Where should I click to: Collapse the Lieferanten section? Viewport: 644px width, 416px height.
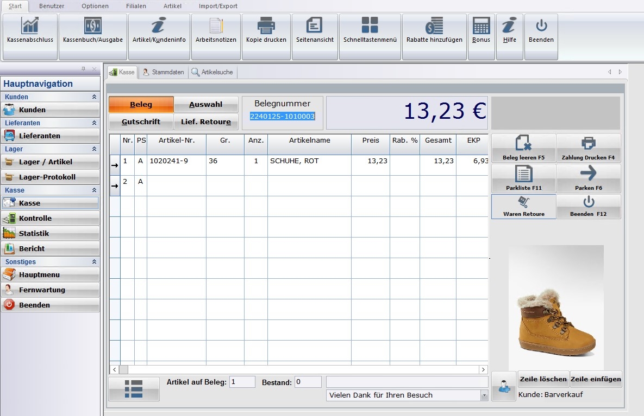[x=94, y=123]
